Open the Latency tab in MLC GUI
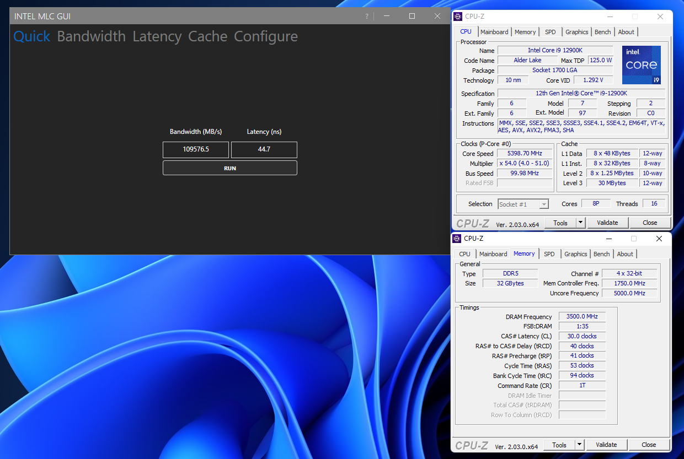This screenshot has height=459, width=684. tap(157, 36)
